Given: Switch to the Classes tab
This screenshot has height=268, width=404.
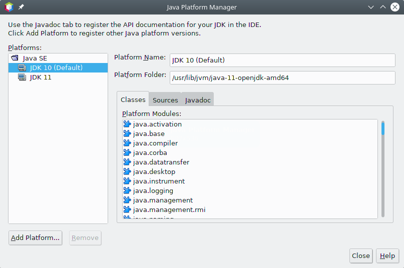Looking at the screenshot, I should tap(133, 99).
